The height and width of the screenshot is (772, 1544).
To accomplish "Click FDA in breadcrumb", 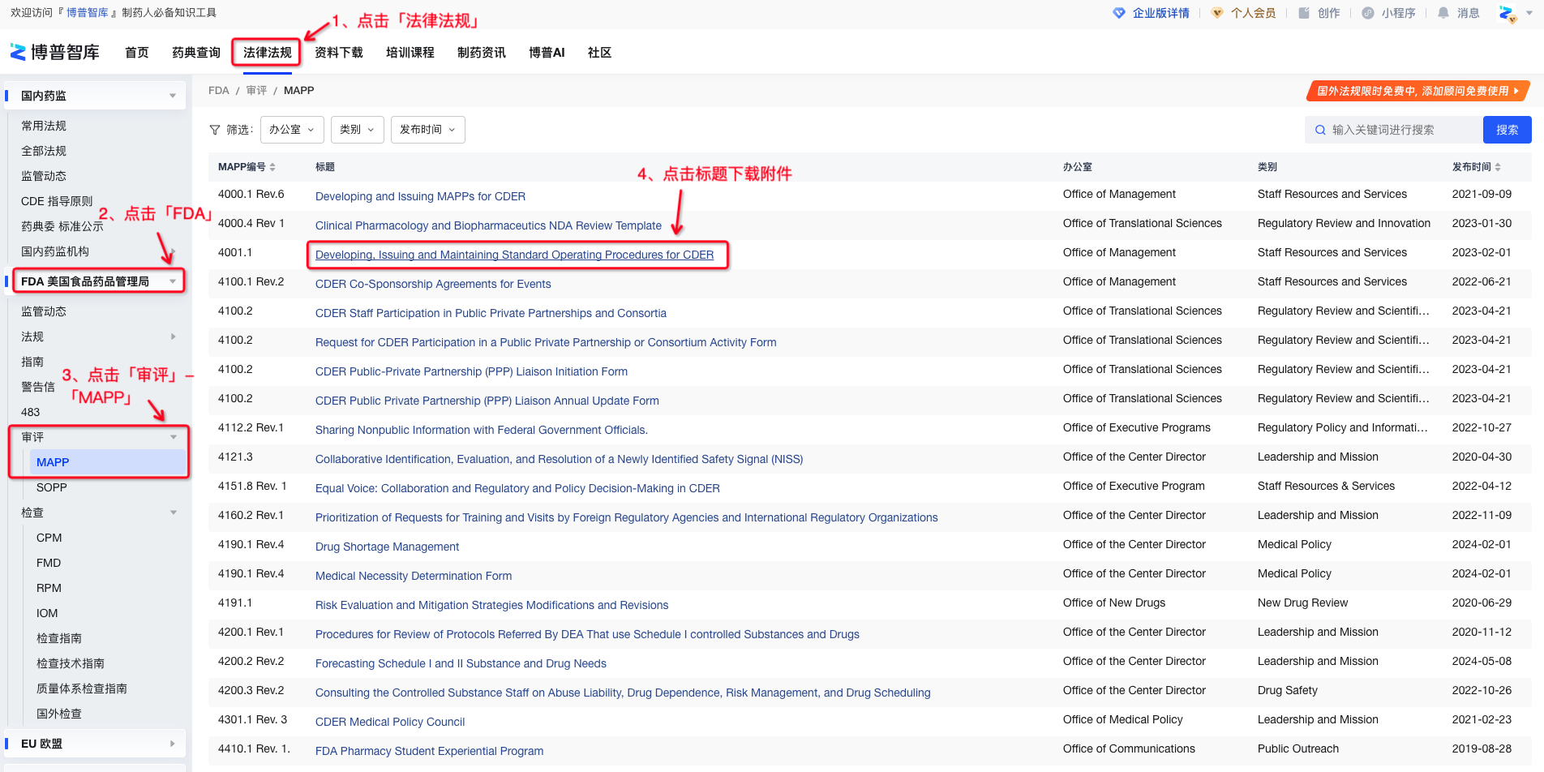I will pyautogui.click(x=219, y=91).
